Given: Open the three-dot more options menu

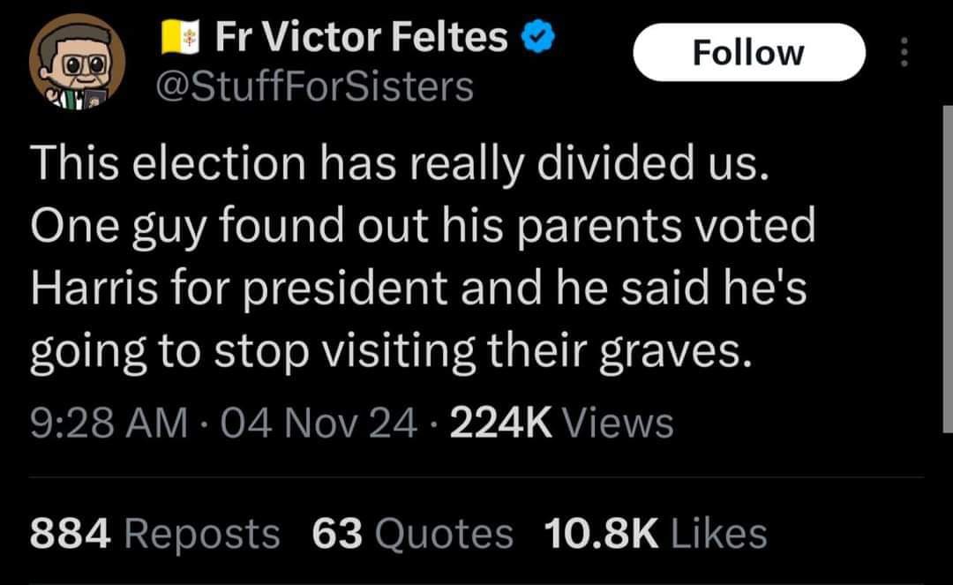Looking at the screenshot, I should point(903,55).
